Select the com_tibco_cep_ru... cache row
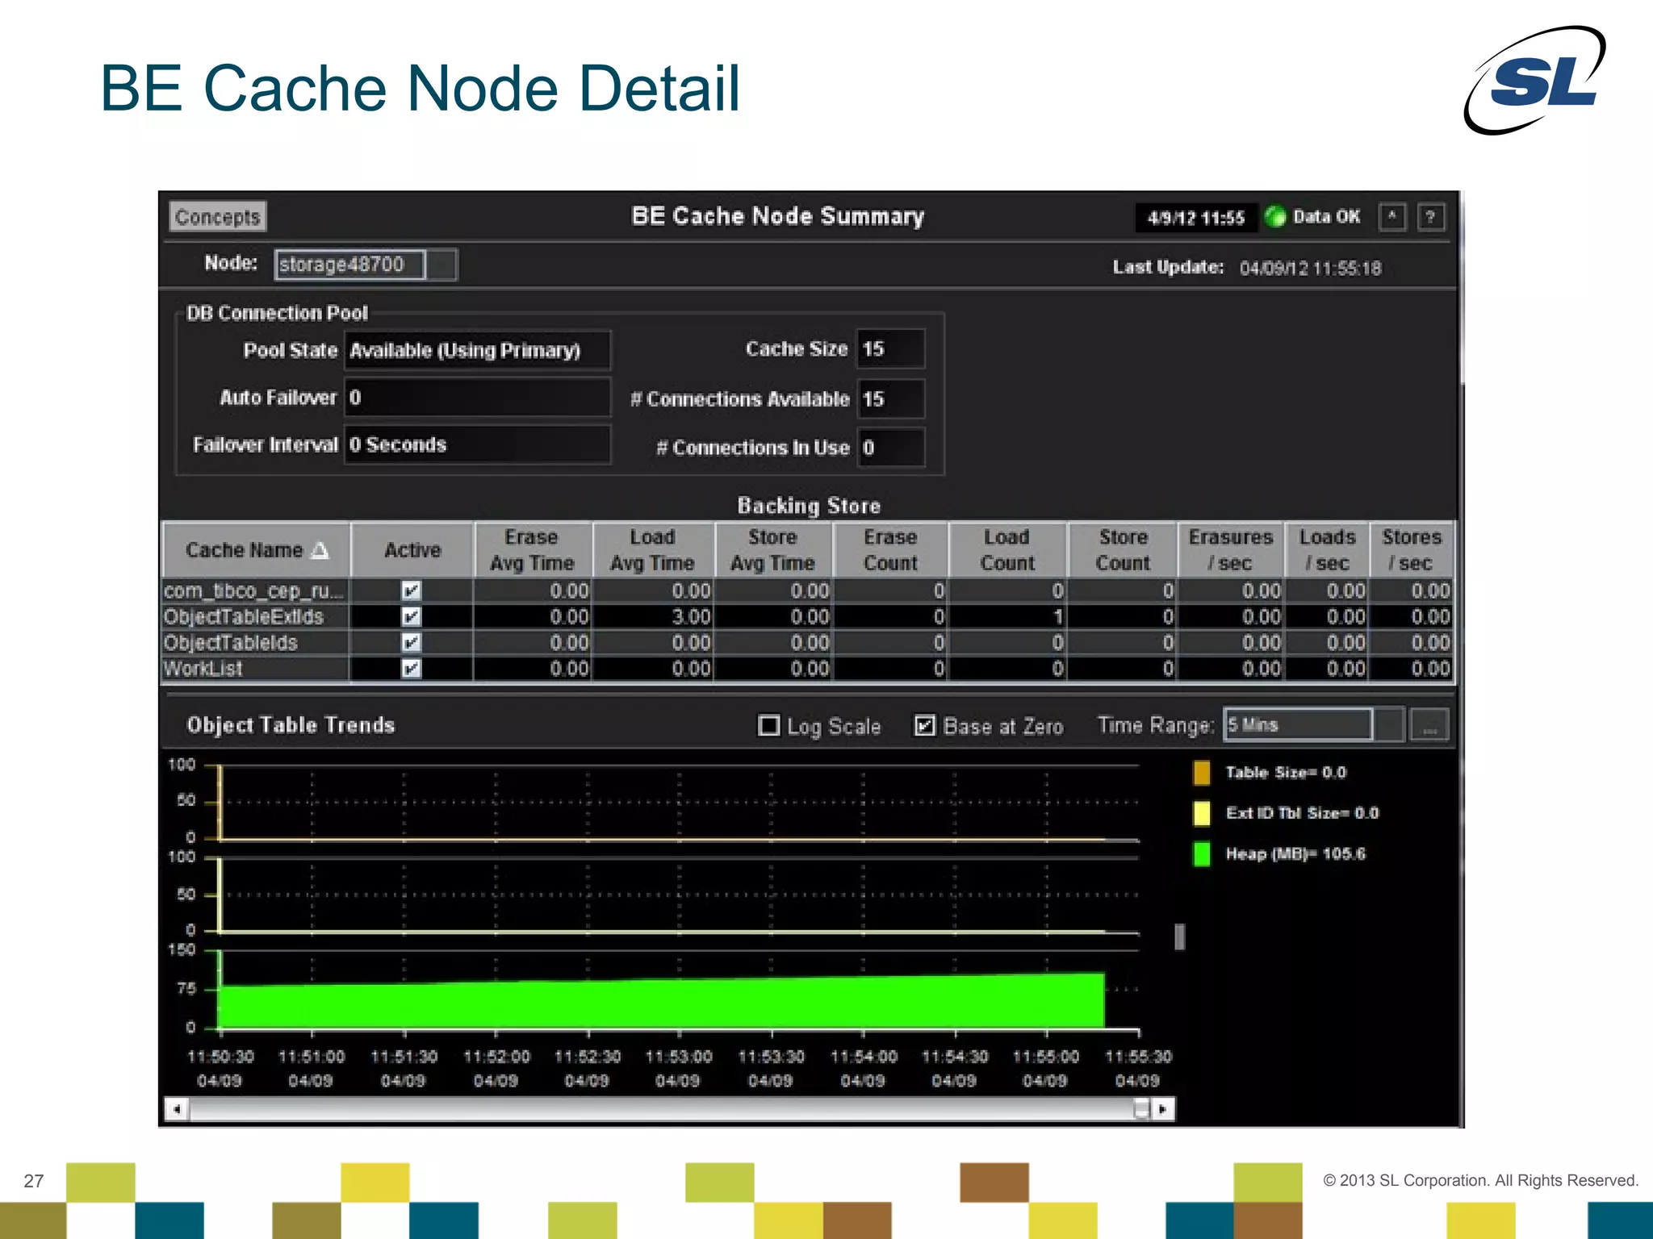1653x1239 pixels. click(x=807, y=591)
